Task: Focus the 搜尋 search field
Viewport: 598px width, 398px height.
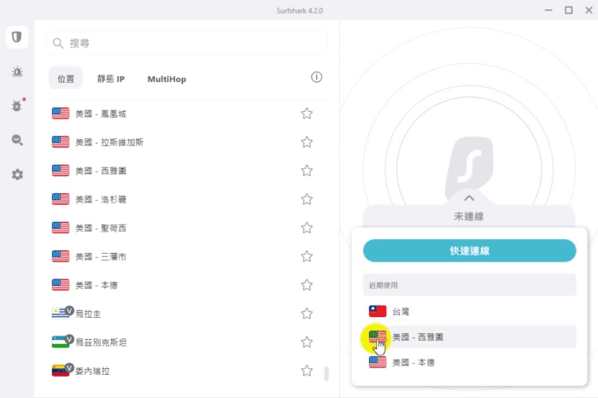Action: 187,43
